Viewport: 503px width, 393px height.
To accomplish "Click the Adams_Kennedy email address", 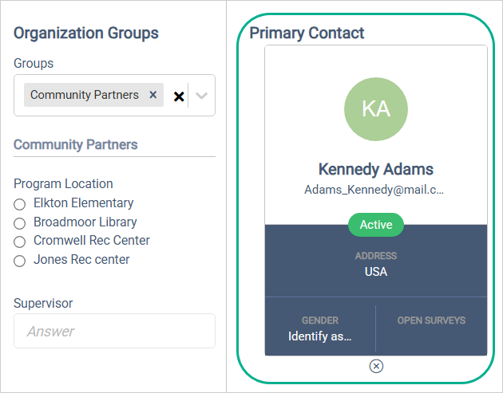I will (x=374, y=190).
